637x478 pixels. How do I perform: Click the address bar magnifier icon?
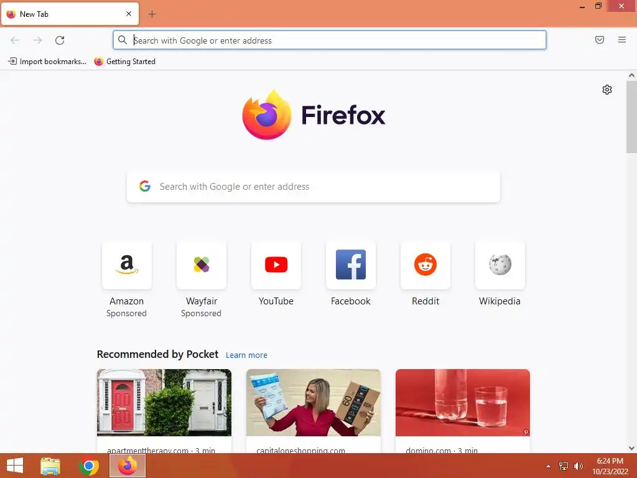click(x=123, y=40)
